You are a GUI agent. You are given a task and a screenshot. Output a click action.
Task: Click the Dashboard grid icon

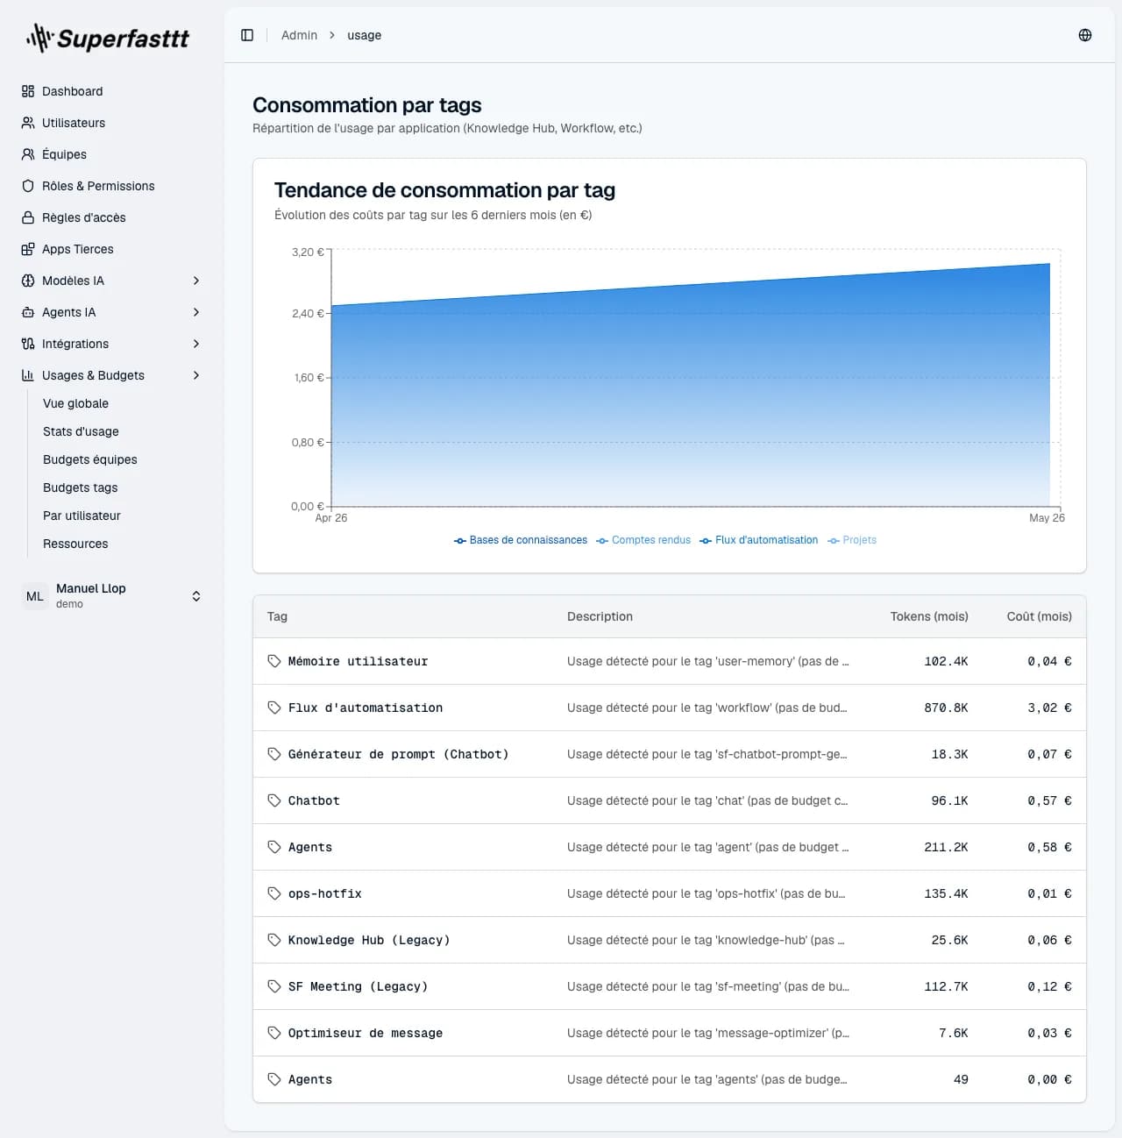coord(28,91)
